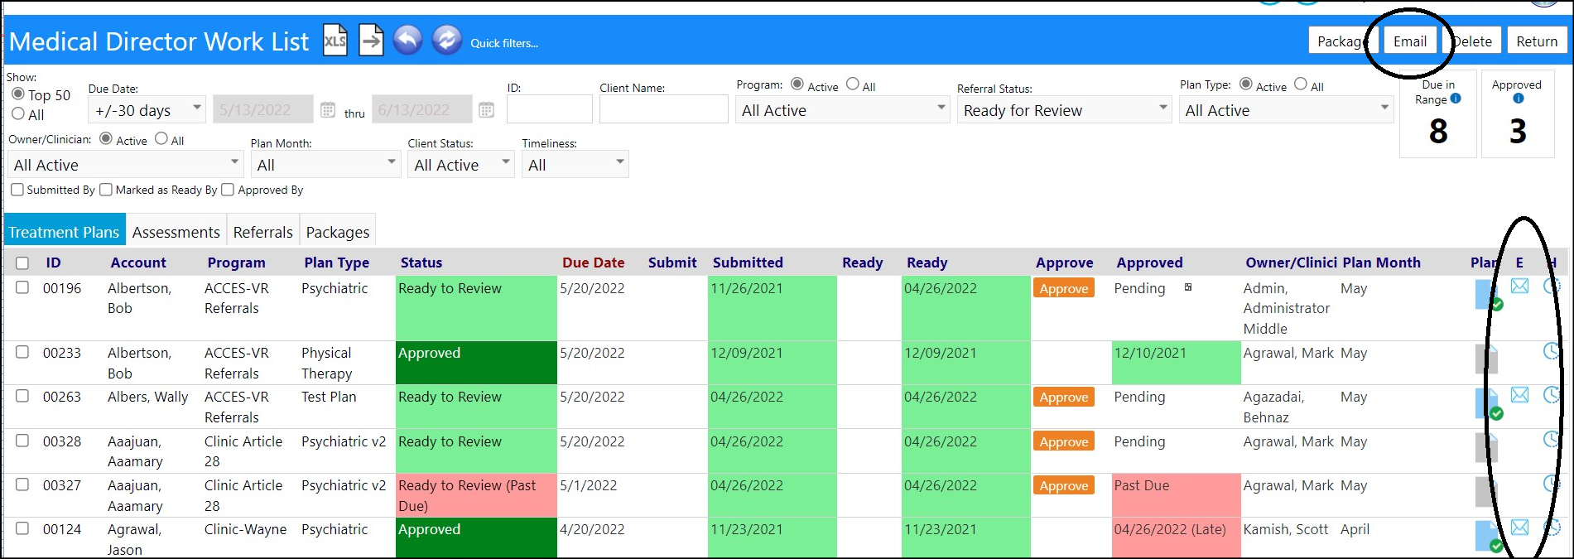Select the Top 50 show option
The width and height of the screenshot is (1574, 559).
(x=18, y=94)
